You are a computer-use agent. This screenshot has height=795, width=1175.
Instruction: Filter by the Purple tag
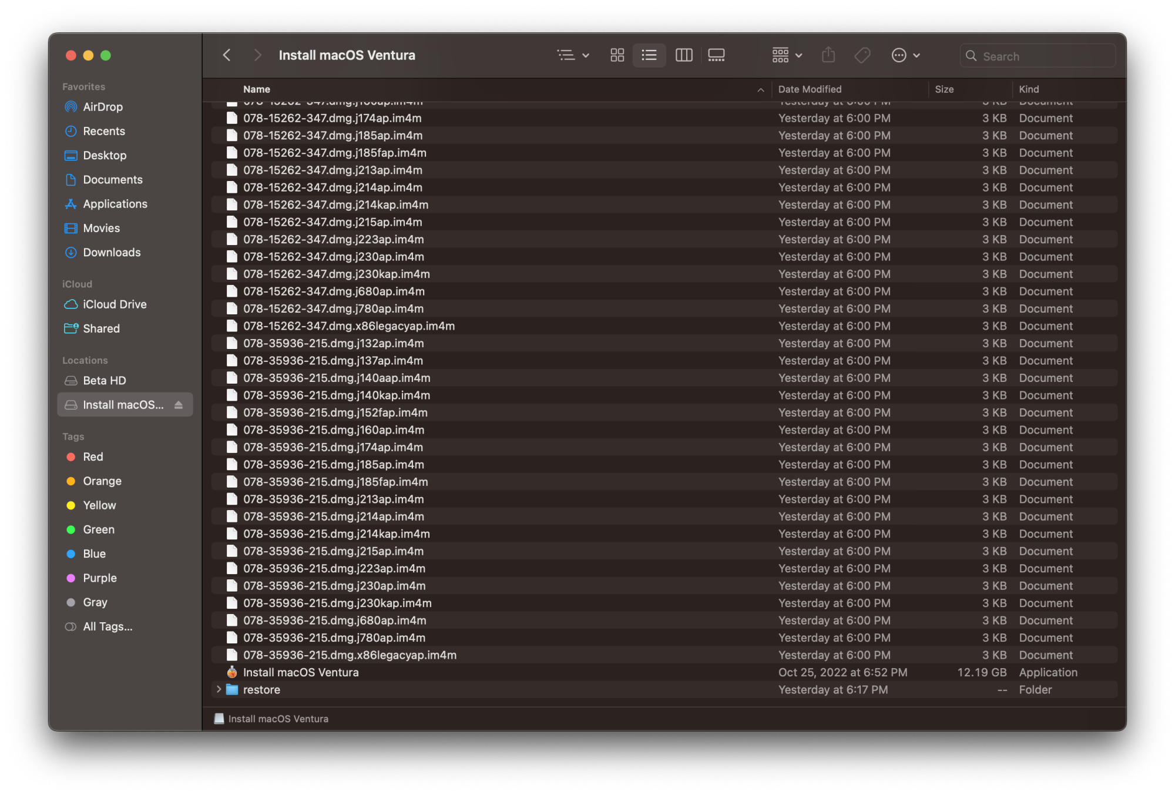tap(125, 578)
